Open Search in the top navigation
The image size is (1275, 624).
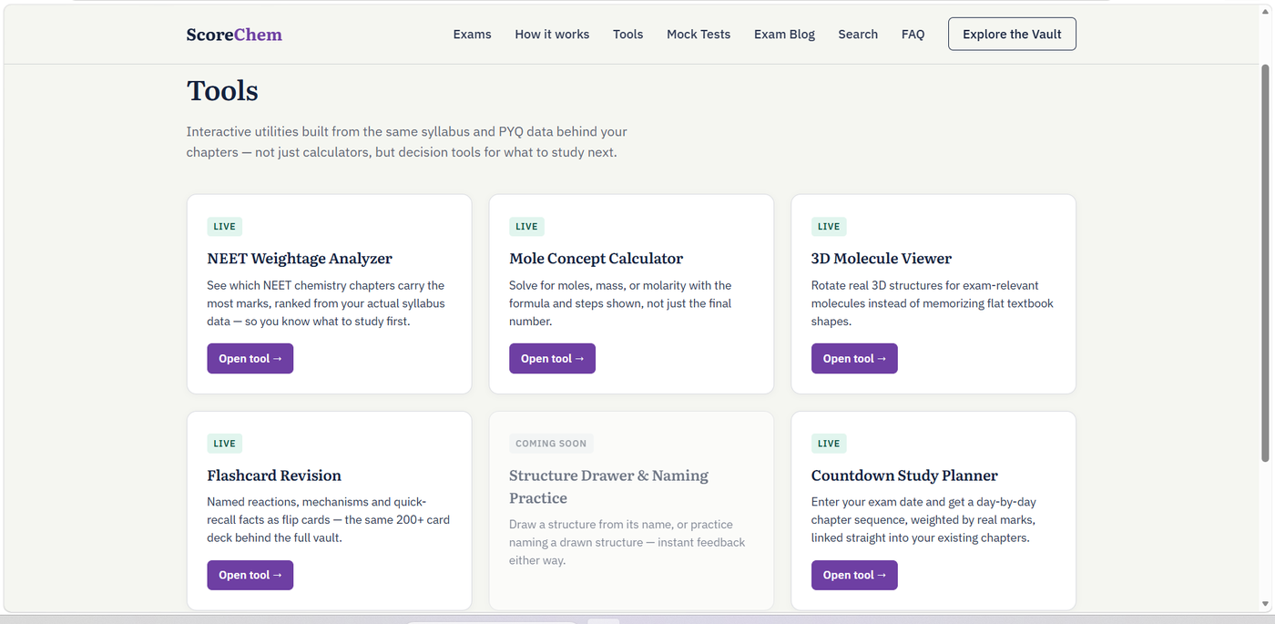[x=858, y=35]
